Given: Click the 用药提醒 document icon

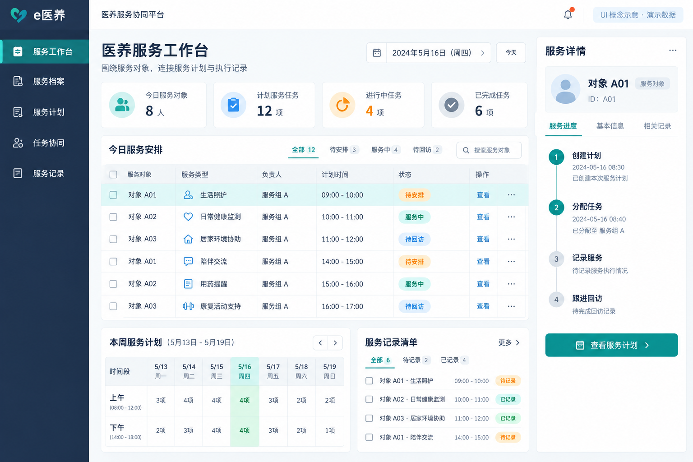Looking at the screenshot, I should tap(188, 284).
